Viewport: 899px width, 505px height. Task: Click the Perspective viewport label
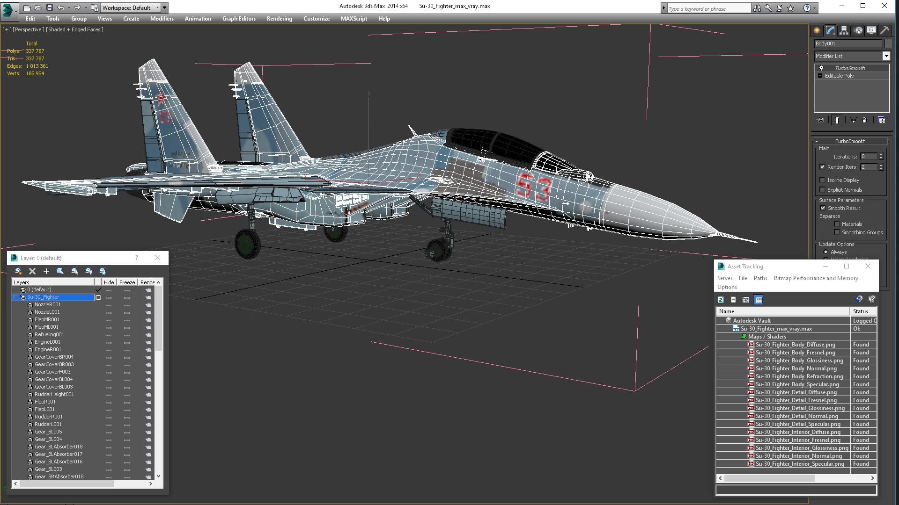tap(28, 29)
